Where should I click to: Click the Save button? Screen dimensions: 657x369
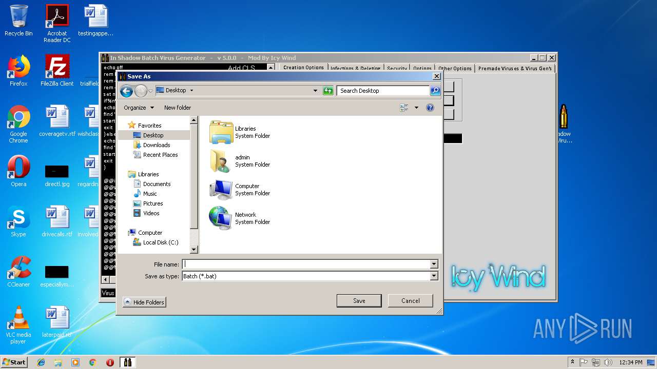(359, 301)
